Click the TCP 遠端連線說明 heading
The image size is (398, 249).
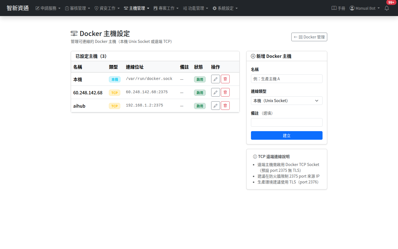click(271, 157)
